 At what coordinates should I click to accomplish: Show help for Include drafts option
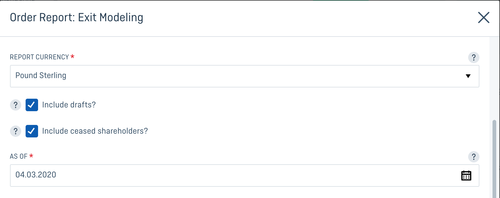tap(16, 105)
